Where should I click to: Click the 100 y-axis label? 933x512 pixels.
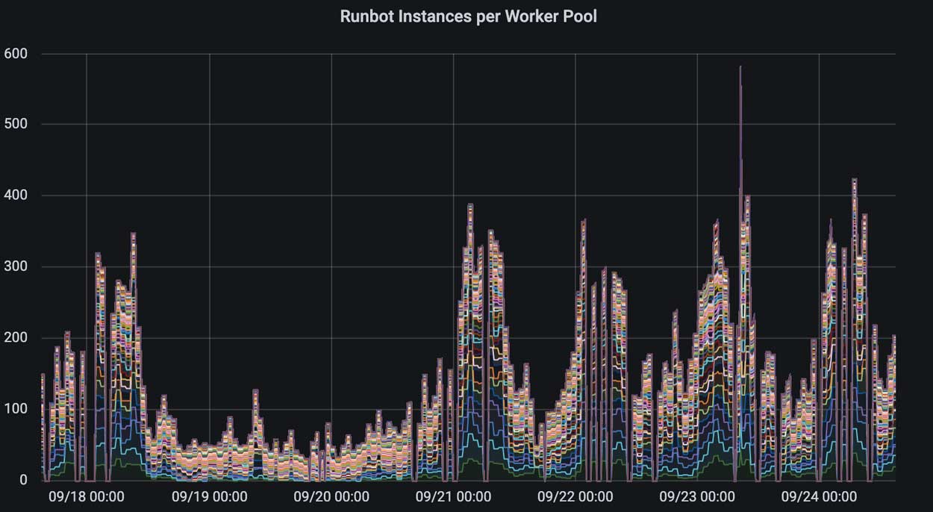[16, 409]
